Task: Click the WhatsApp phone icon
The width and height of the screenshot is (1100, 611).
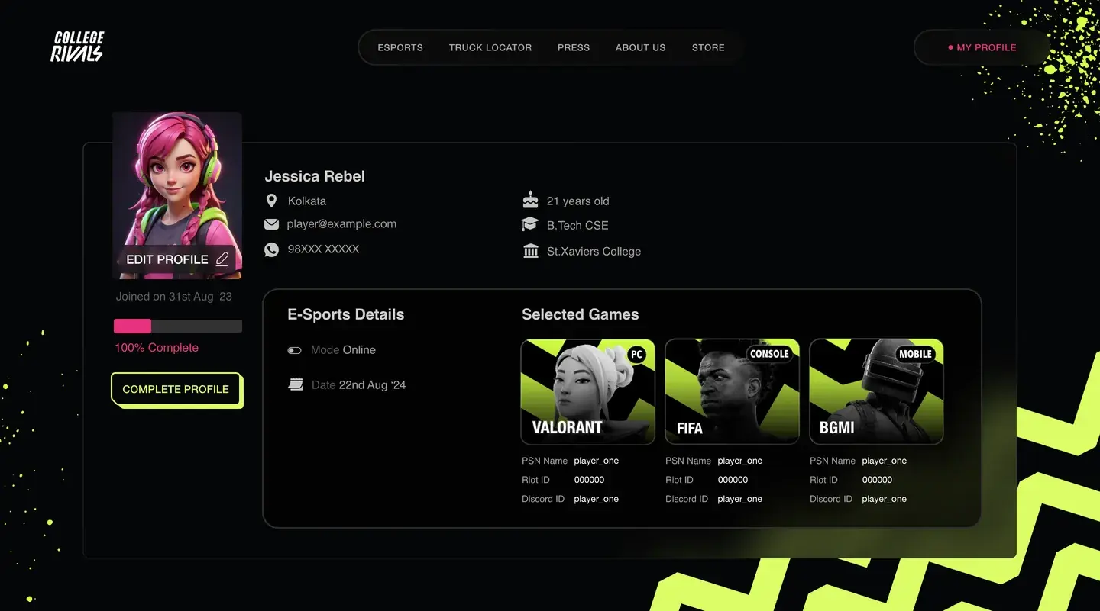Action: [x=271, y=249]
